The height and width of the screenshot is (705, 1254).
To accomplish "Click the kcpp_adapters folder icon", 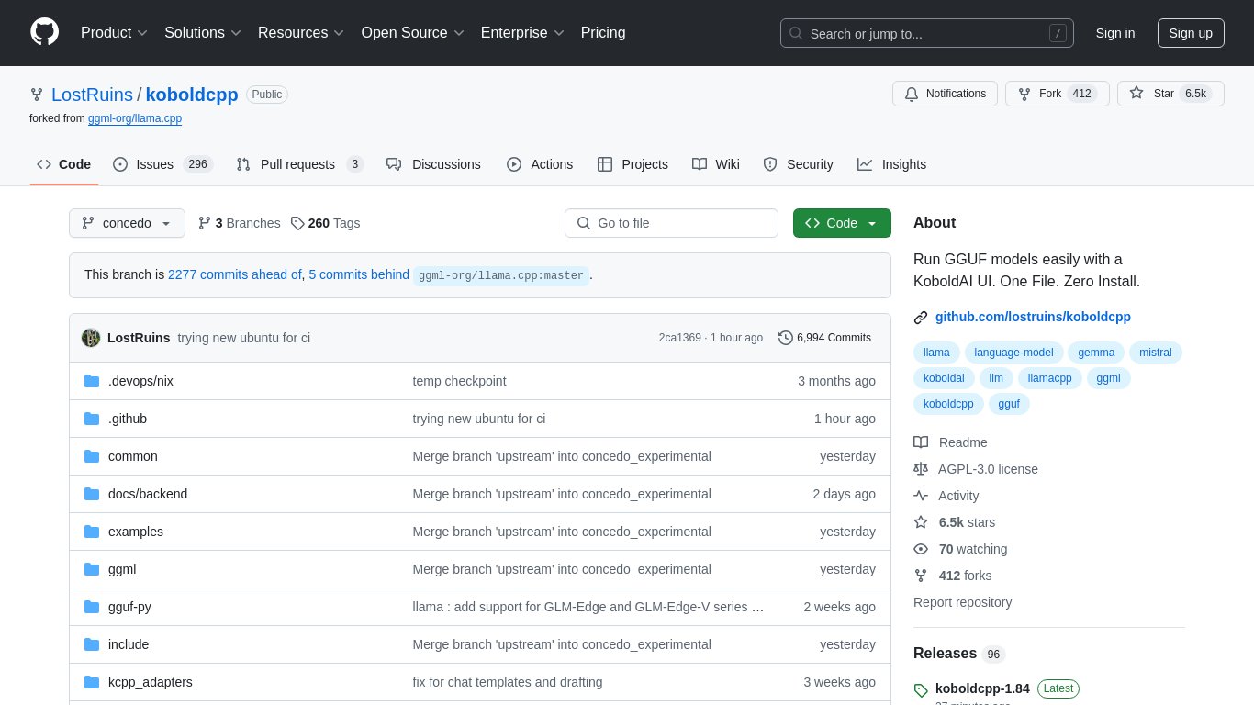I will 92,682.
